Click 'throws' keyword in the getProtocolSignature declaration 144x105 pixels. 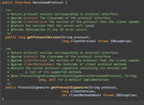tap(108, 95)
